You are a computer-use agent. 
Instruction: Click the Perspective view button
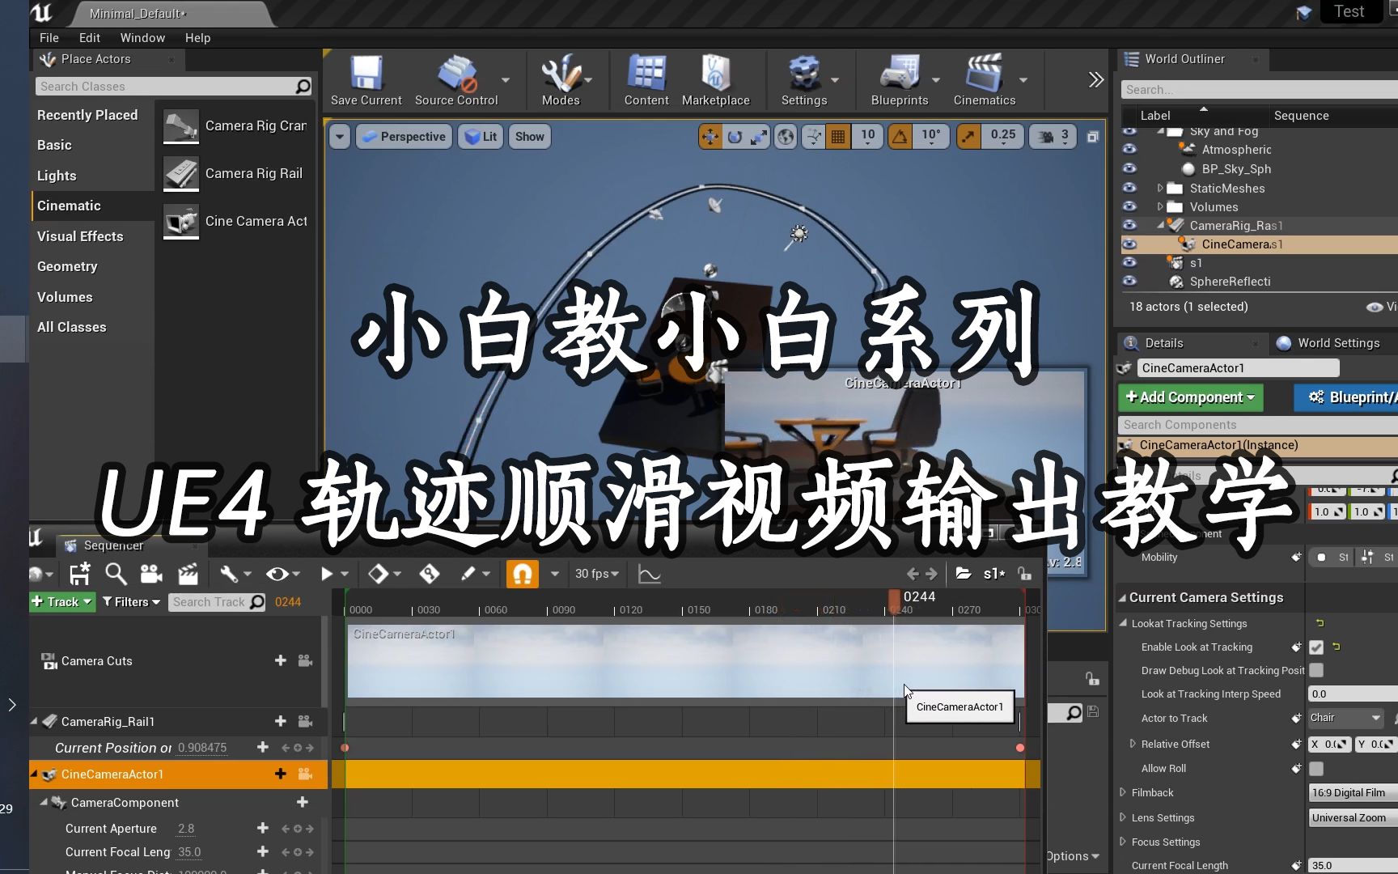click(404, 137)
